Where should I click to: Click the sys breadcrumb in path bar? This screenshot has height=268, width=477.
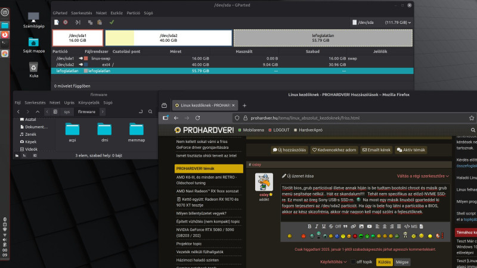[x=67, y=112]
